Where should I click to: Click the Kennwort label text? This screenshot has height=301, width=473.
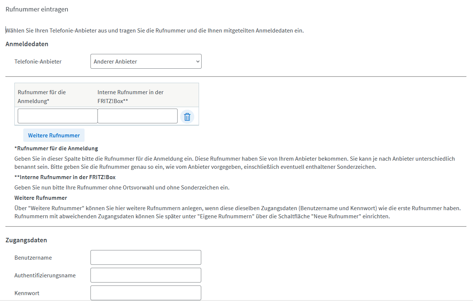coord(27,293)
